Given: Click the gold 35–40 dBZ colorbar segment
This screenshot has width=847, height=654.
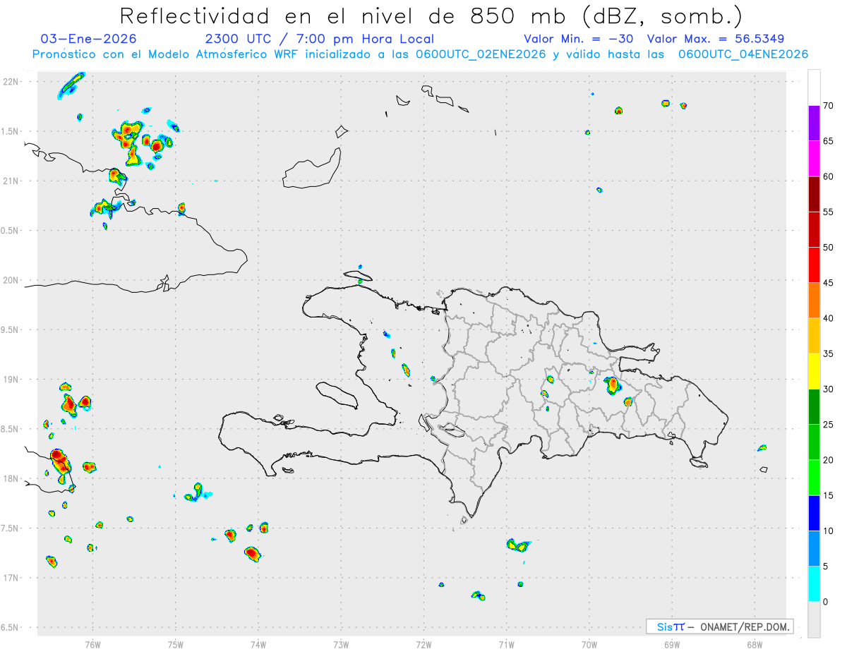Looking at the screenshot, I should pos(814,336).
